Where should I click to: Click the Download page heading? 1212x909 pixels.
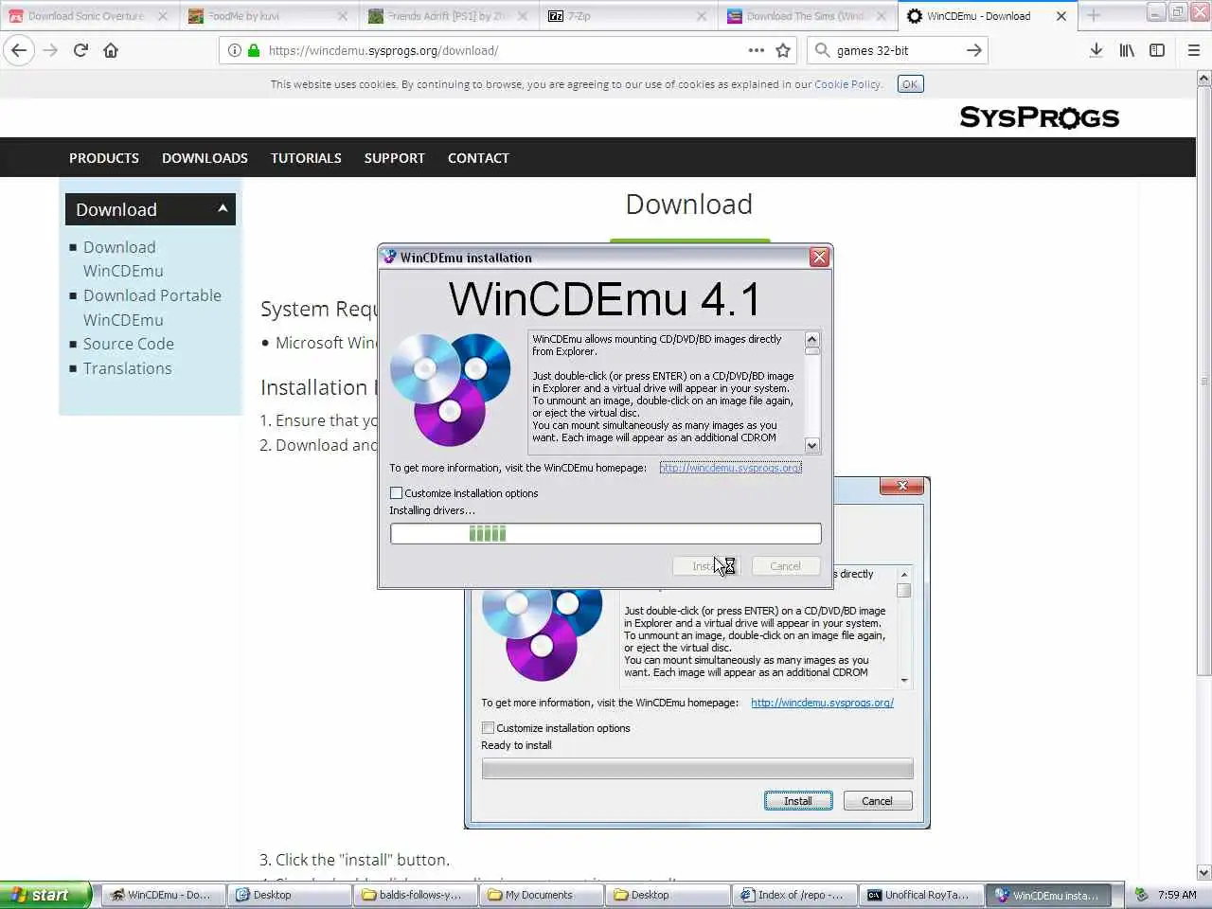pyautogui.click(x=689, y=205)
